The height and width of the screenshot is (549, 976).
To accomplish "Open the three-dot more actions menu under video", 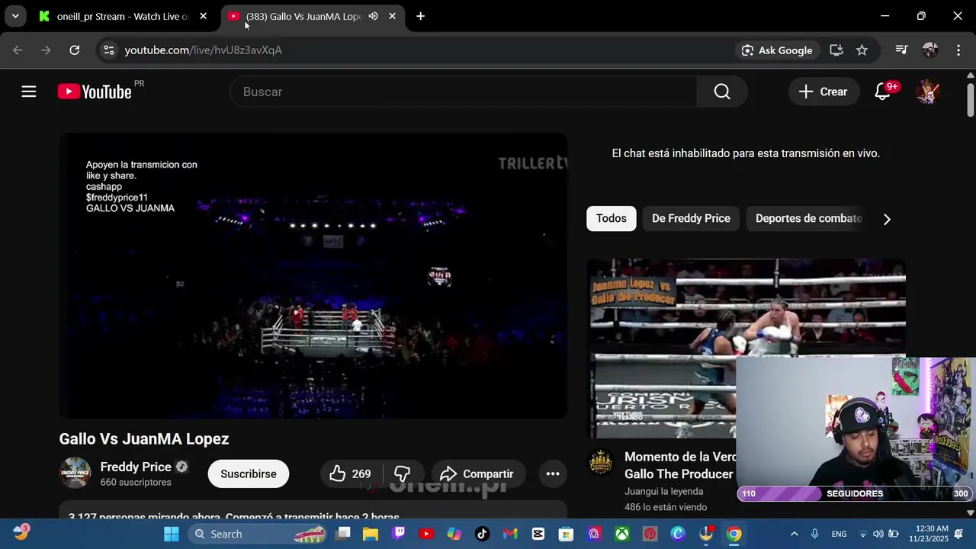I will tap(553, 474).
